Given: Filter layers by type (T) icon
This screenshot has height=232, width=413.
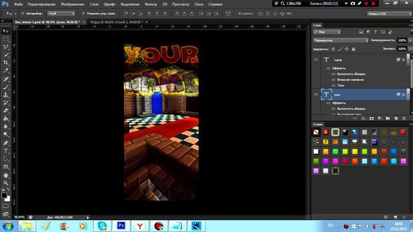Looking at the screenshot, I should click(x=376, y=32).
